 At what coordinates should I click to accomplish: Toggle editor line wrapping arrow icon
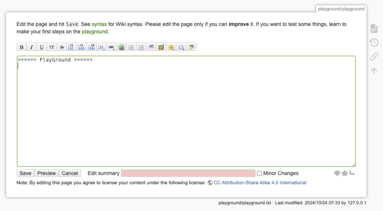click(352, 173)
